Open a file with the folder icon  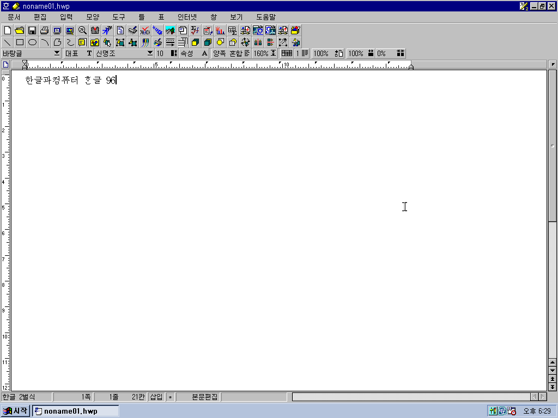20,30
